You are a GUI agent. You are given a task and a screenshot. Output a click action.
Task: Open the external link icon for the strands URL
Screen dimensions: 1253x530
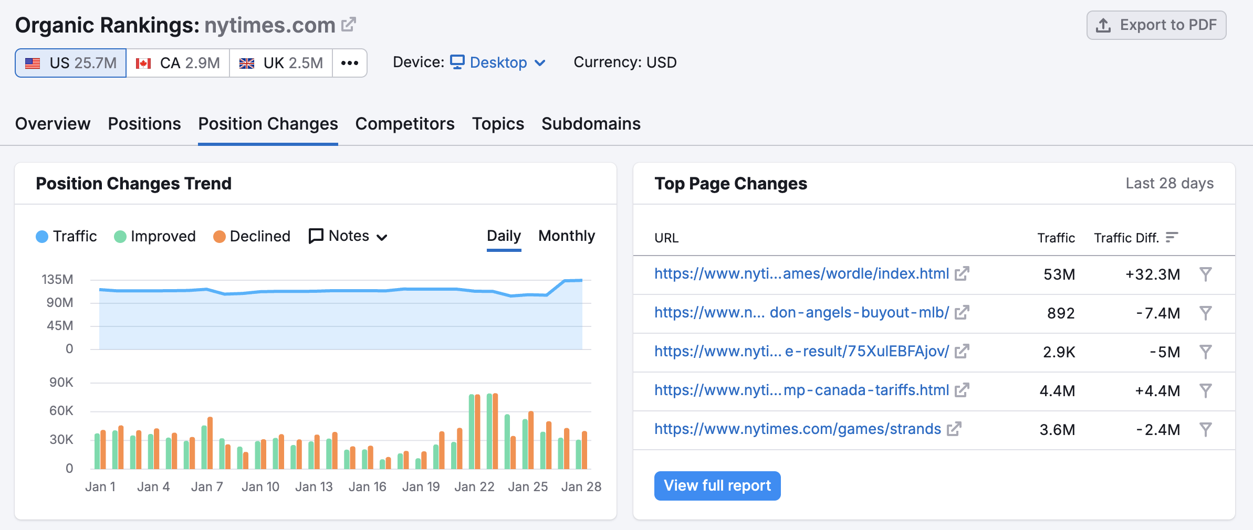click(954, 429)
